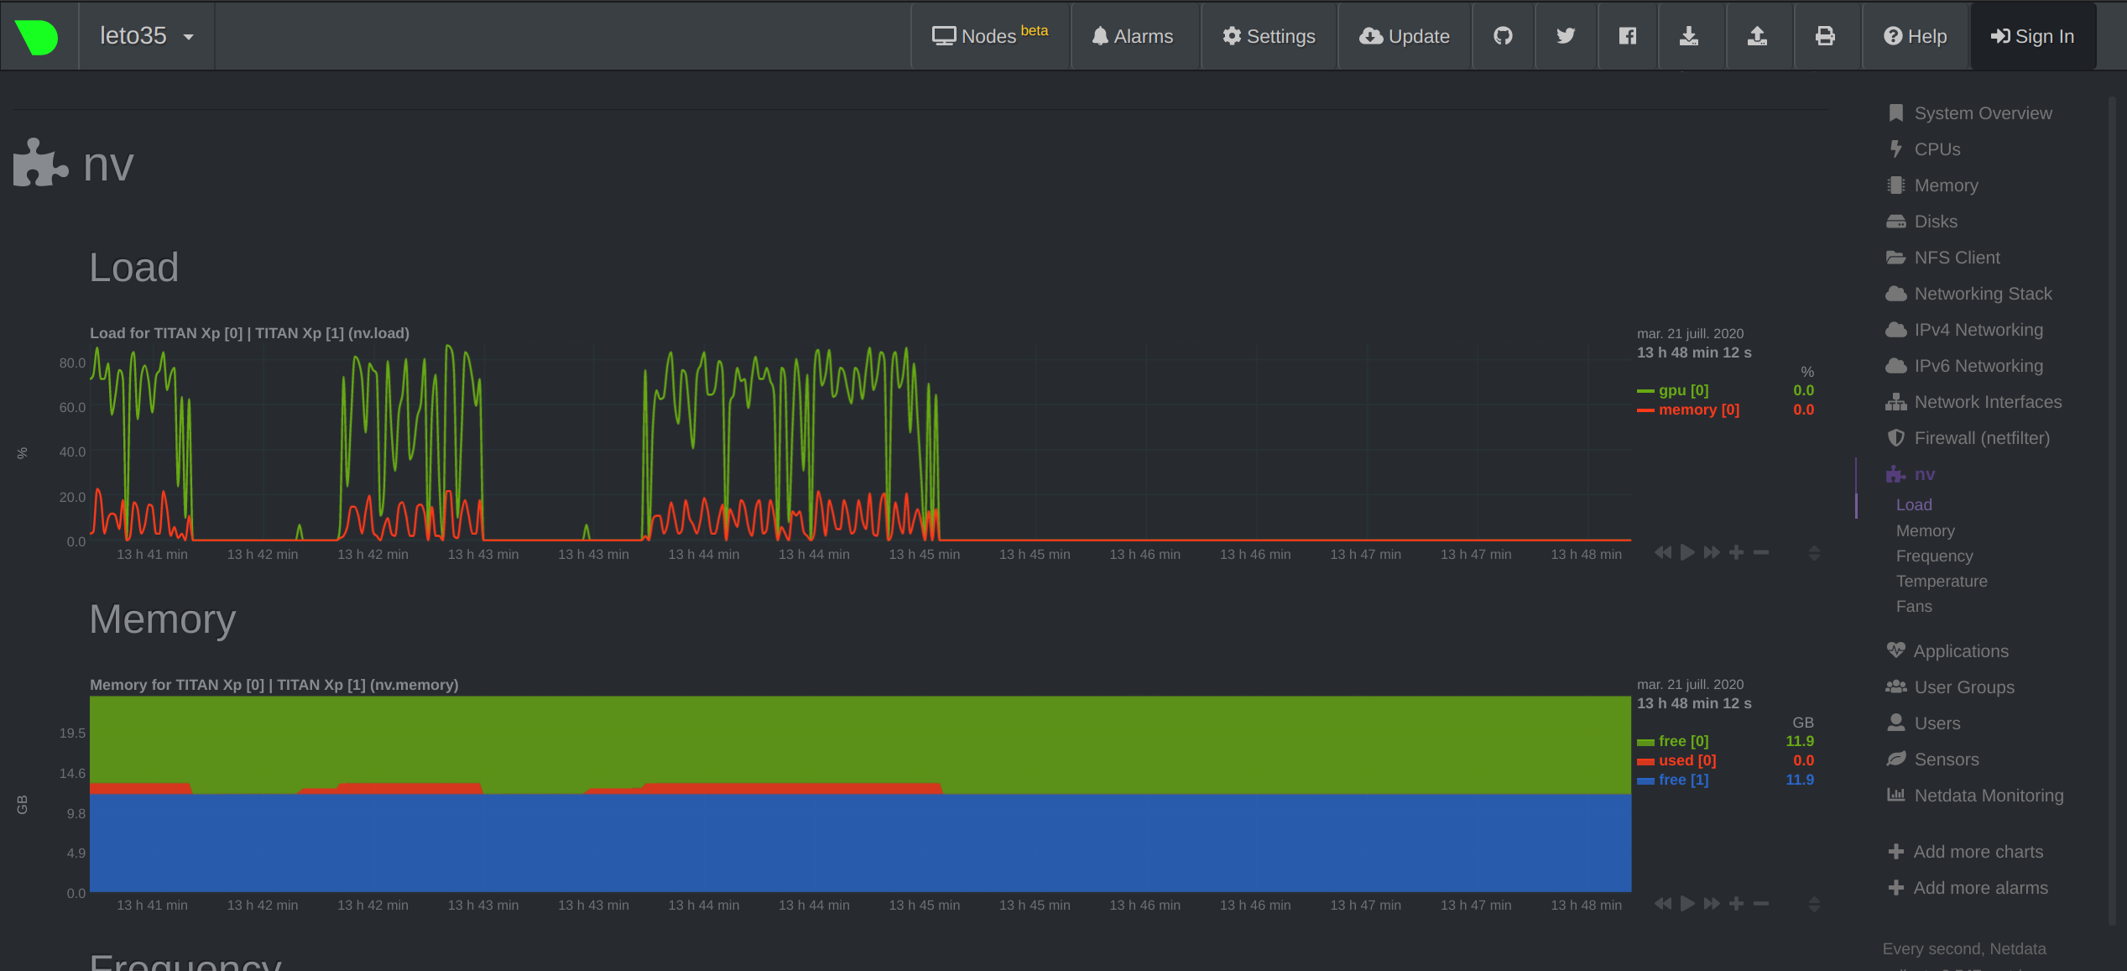2127x971 pixels.
Task: Open IPv6 Networking section
Action: pos(1964,366)
